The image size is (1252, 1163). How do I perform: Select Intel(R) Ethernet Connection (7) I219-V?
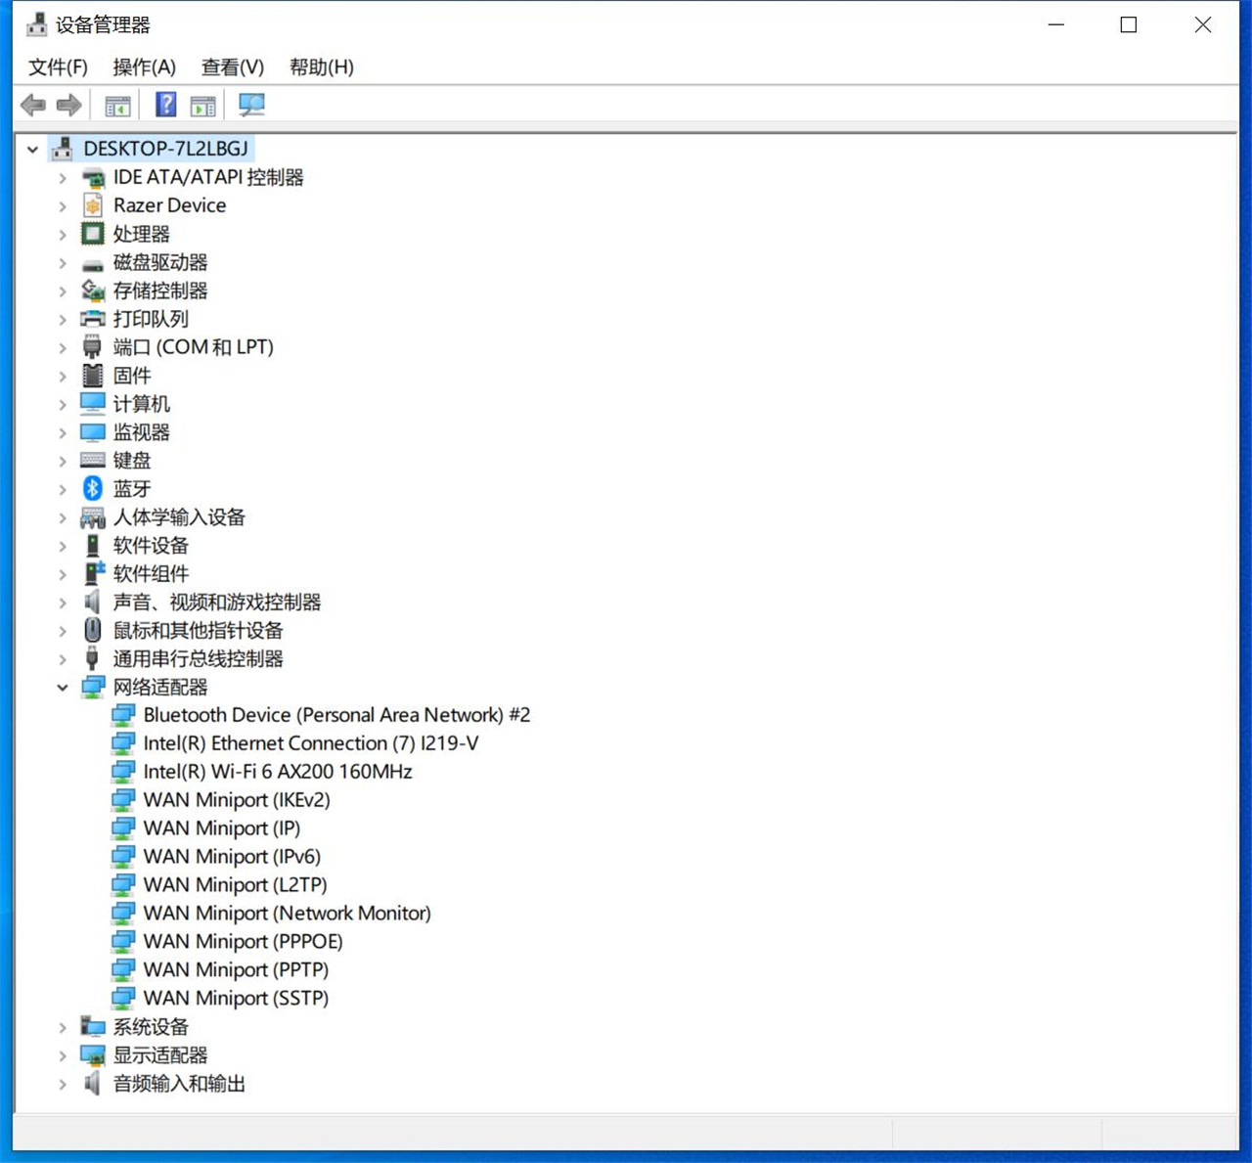(x=310, y=743)
